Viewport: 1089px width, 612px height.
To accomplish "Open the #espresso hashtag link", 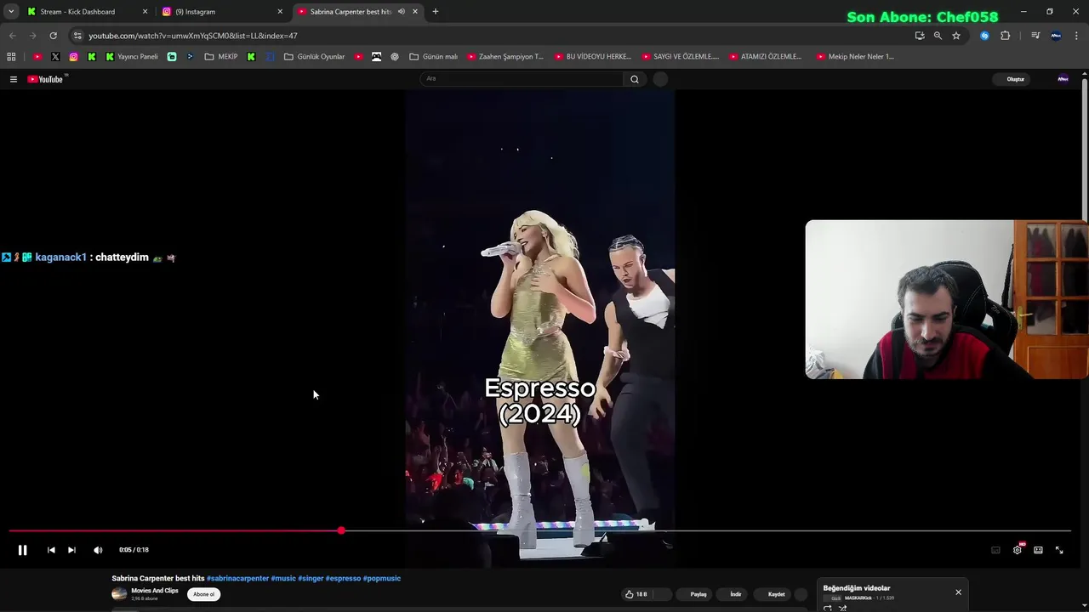I will click(343, 578).
